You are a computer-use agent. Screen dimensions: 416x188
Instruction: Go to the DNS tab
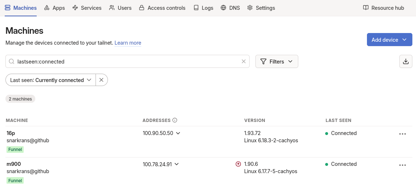tap(230, 8)
